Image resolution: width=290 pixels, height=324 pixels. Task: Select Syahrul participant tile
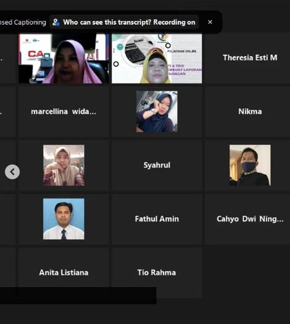pos(157,165)
